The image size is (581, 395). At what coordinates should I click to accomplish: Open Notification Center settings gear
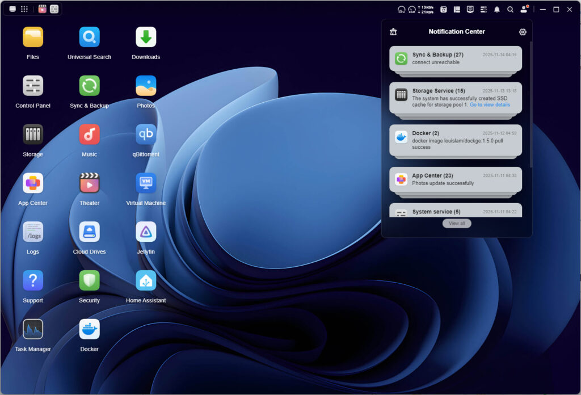coord(523,32)
